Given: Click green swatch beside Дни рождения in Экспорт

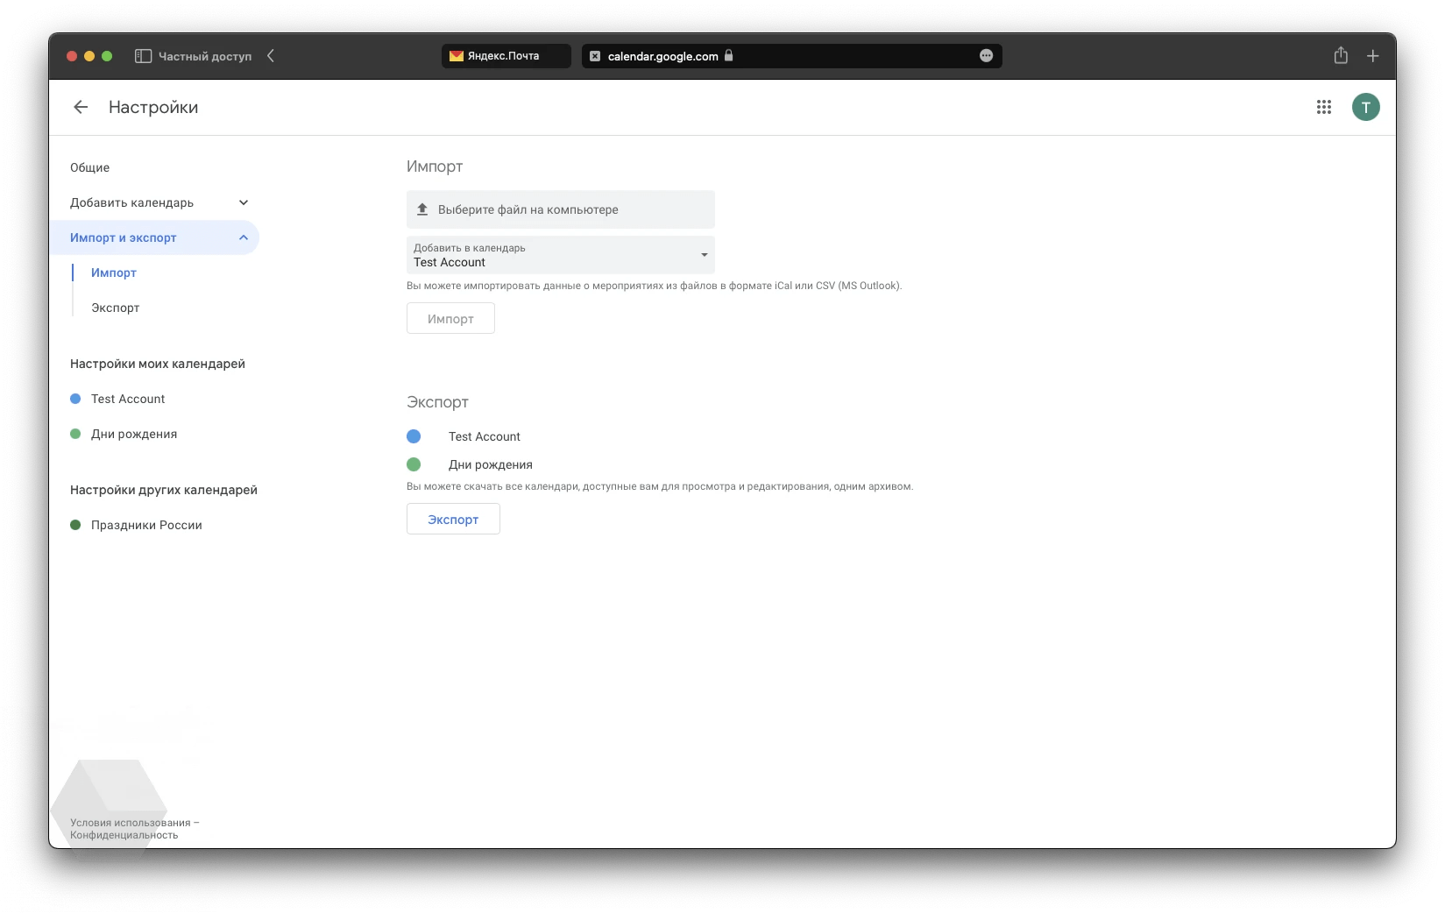Looking at the screenshot, I should click(x=414, y=464).
